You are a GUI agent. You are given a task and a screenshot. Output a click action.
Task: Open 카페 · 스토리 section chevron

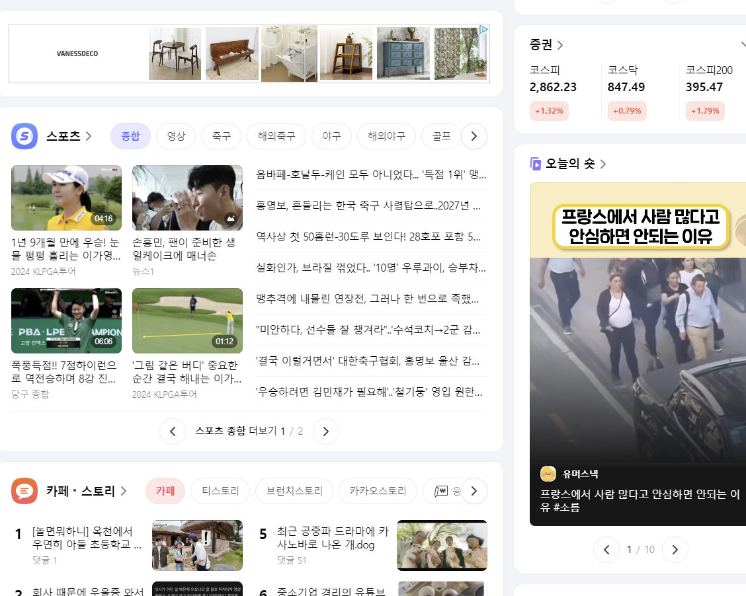pos(124,491)
